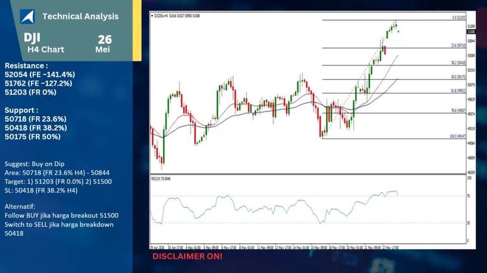Select the H4 Chart label
Image resolution: width=487 pixels, height=273 pixels.
click(x=45, y=50)
